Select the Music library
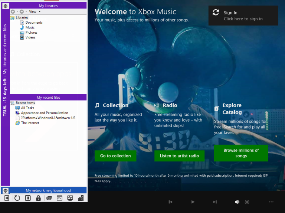285x213 pixels. 30,27
